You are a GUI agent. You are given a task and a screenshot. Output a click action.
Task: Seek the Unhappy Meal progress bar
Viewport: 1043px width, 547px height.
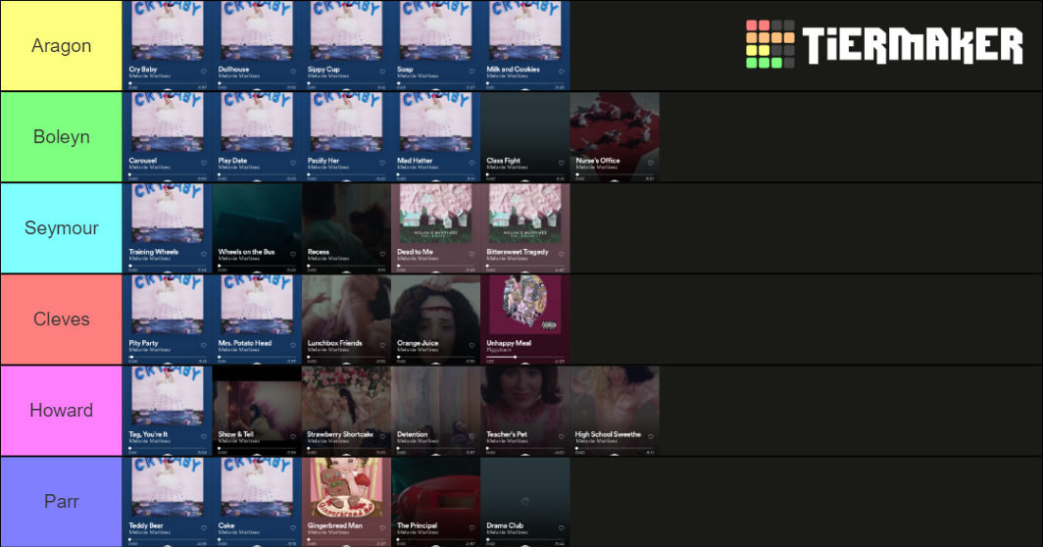[x=524, y=357]
